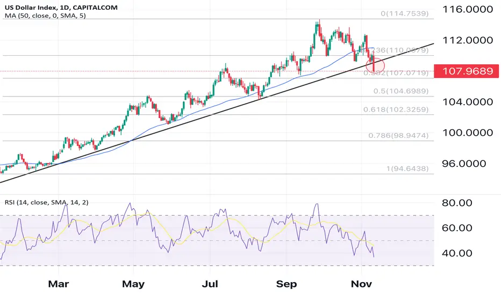The image size is (501, 295).
Task: Click the Jul label on time axis
Action: point(210,284)
